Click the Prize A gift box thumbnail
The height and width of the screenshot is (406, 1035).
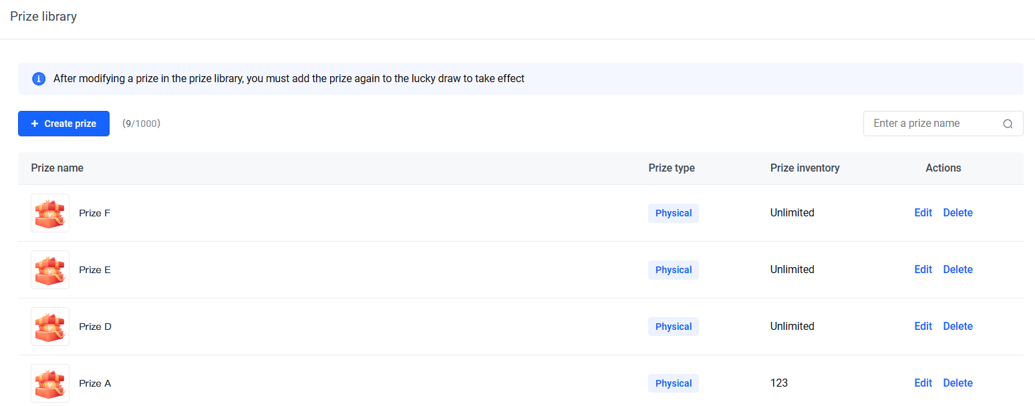click(50, 383)
